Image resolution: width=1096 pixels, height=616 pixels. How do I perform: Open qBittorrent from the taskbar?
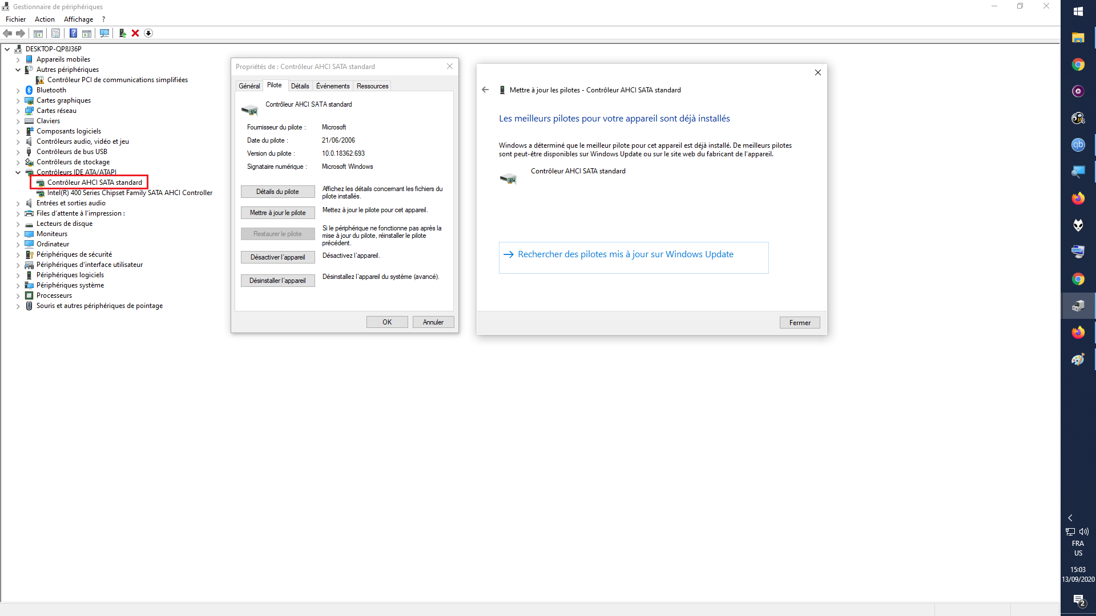[x=1078, y=145]
